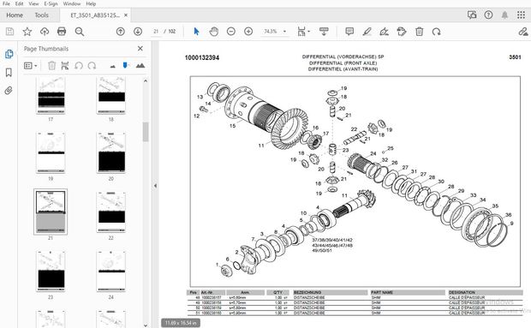The image size is (531, 328).
Task: Select page 17 thumbnail
Action: point(51,95)
